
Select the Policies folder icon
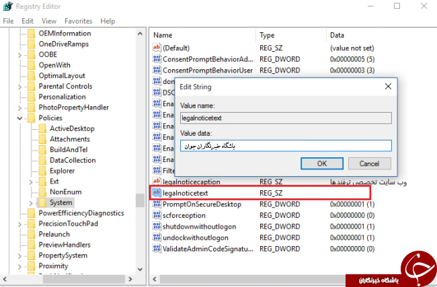pyautogui.click(x=32, y=118)
